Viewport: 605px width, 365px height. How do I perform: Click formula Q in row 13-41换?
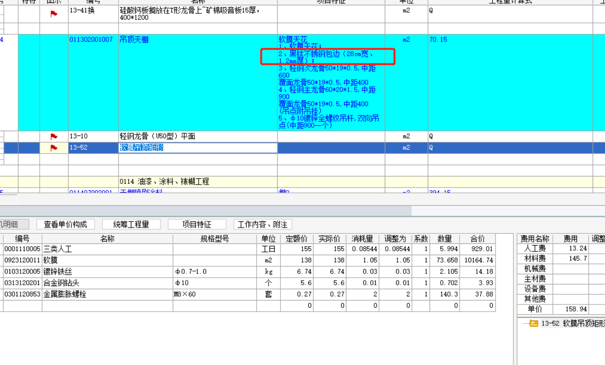pyautogui.click(x=431, y=10)
